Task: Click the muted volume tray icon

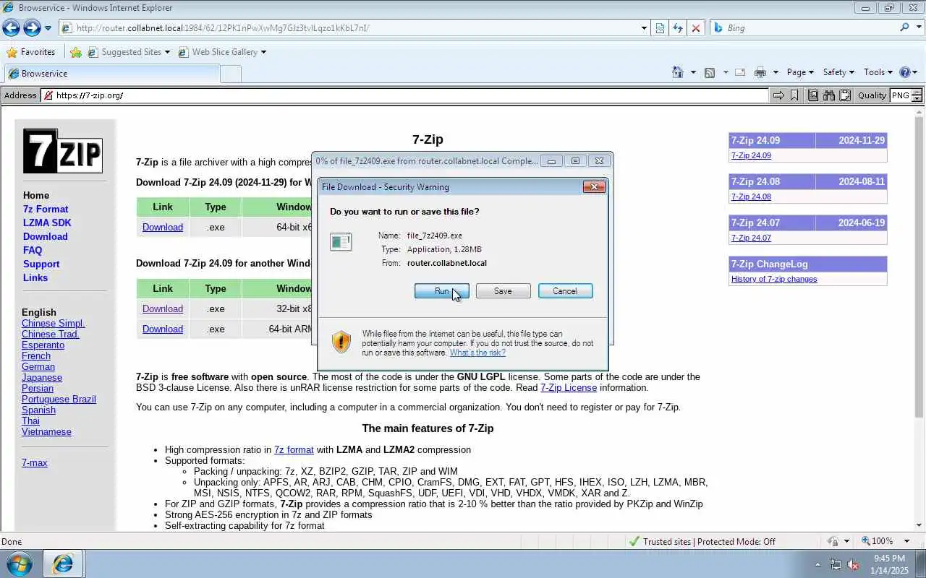Action: (x=853, y=564)
